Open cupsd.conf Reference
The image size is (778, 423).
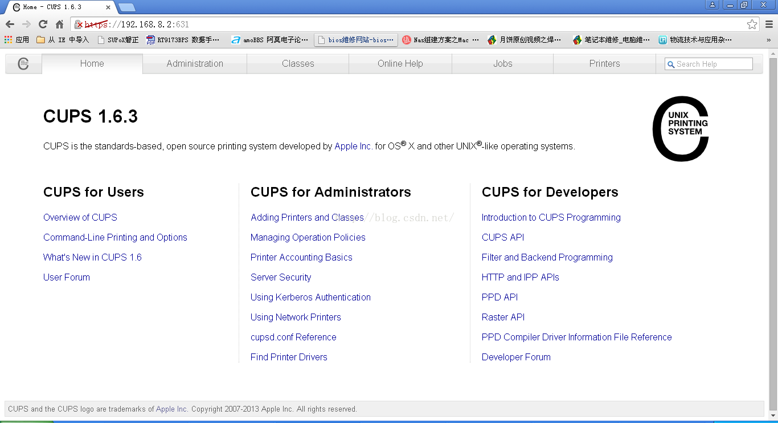[293, 337]
